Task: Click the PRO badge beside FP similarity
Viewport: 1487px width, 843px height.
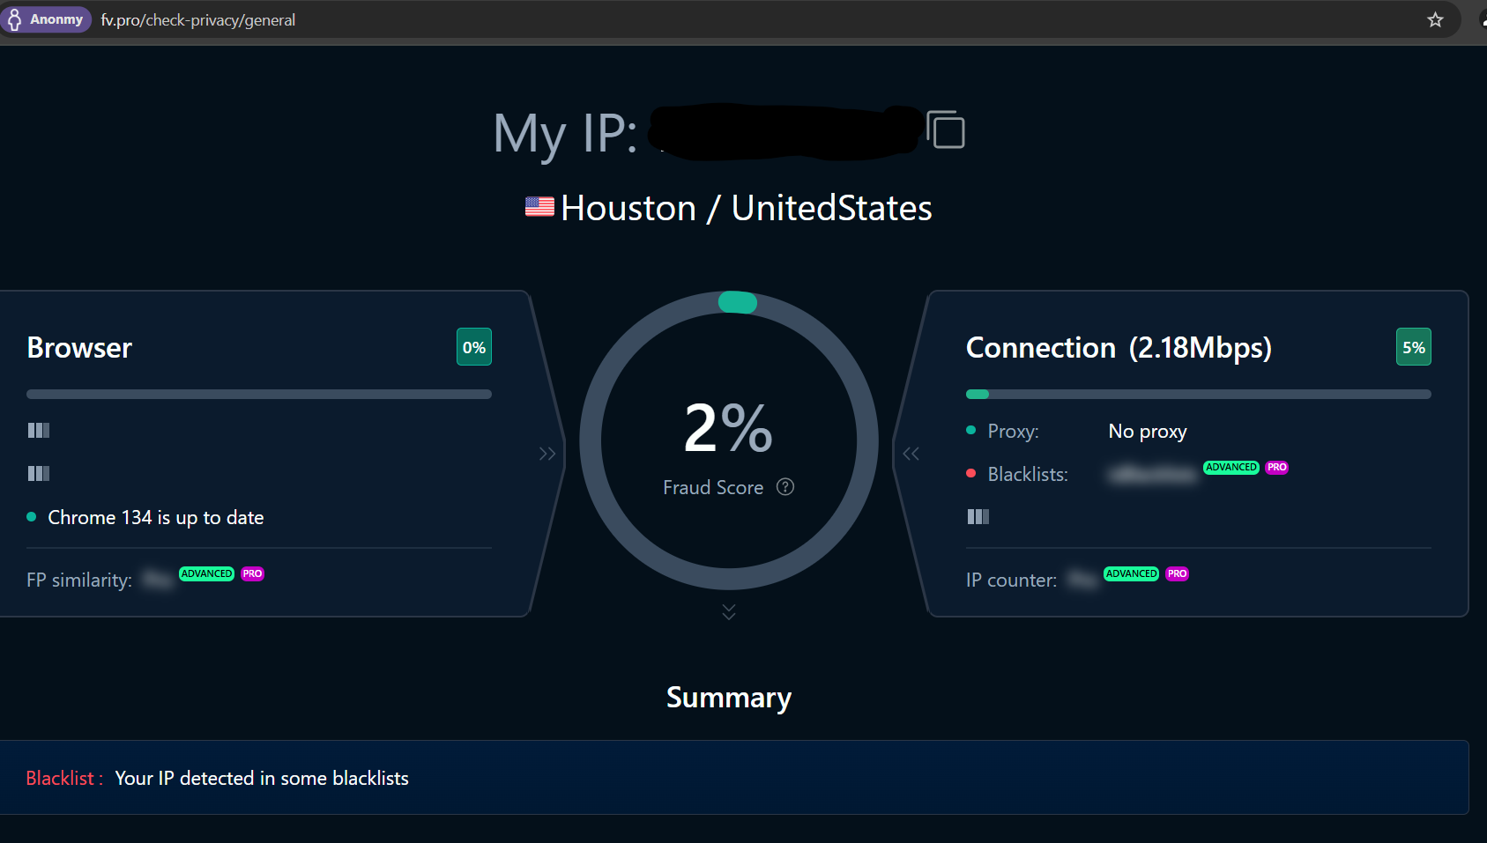Action: [252, 573]
